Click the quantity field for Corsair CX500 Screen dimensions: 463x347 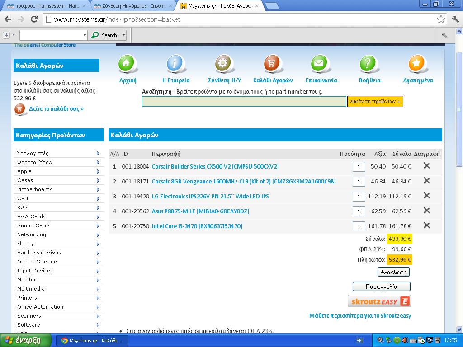359,167
